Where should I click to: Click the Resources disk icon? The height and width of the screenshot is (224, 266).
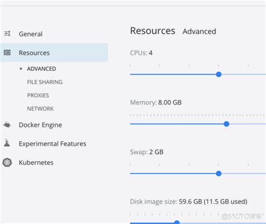click(x=7, y=52)
